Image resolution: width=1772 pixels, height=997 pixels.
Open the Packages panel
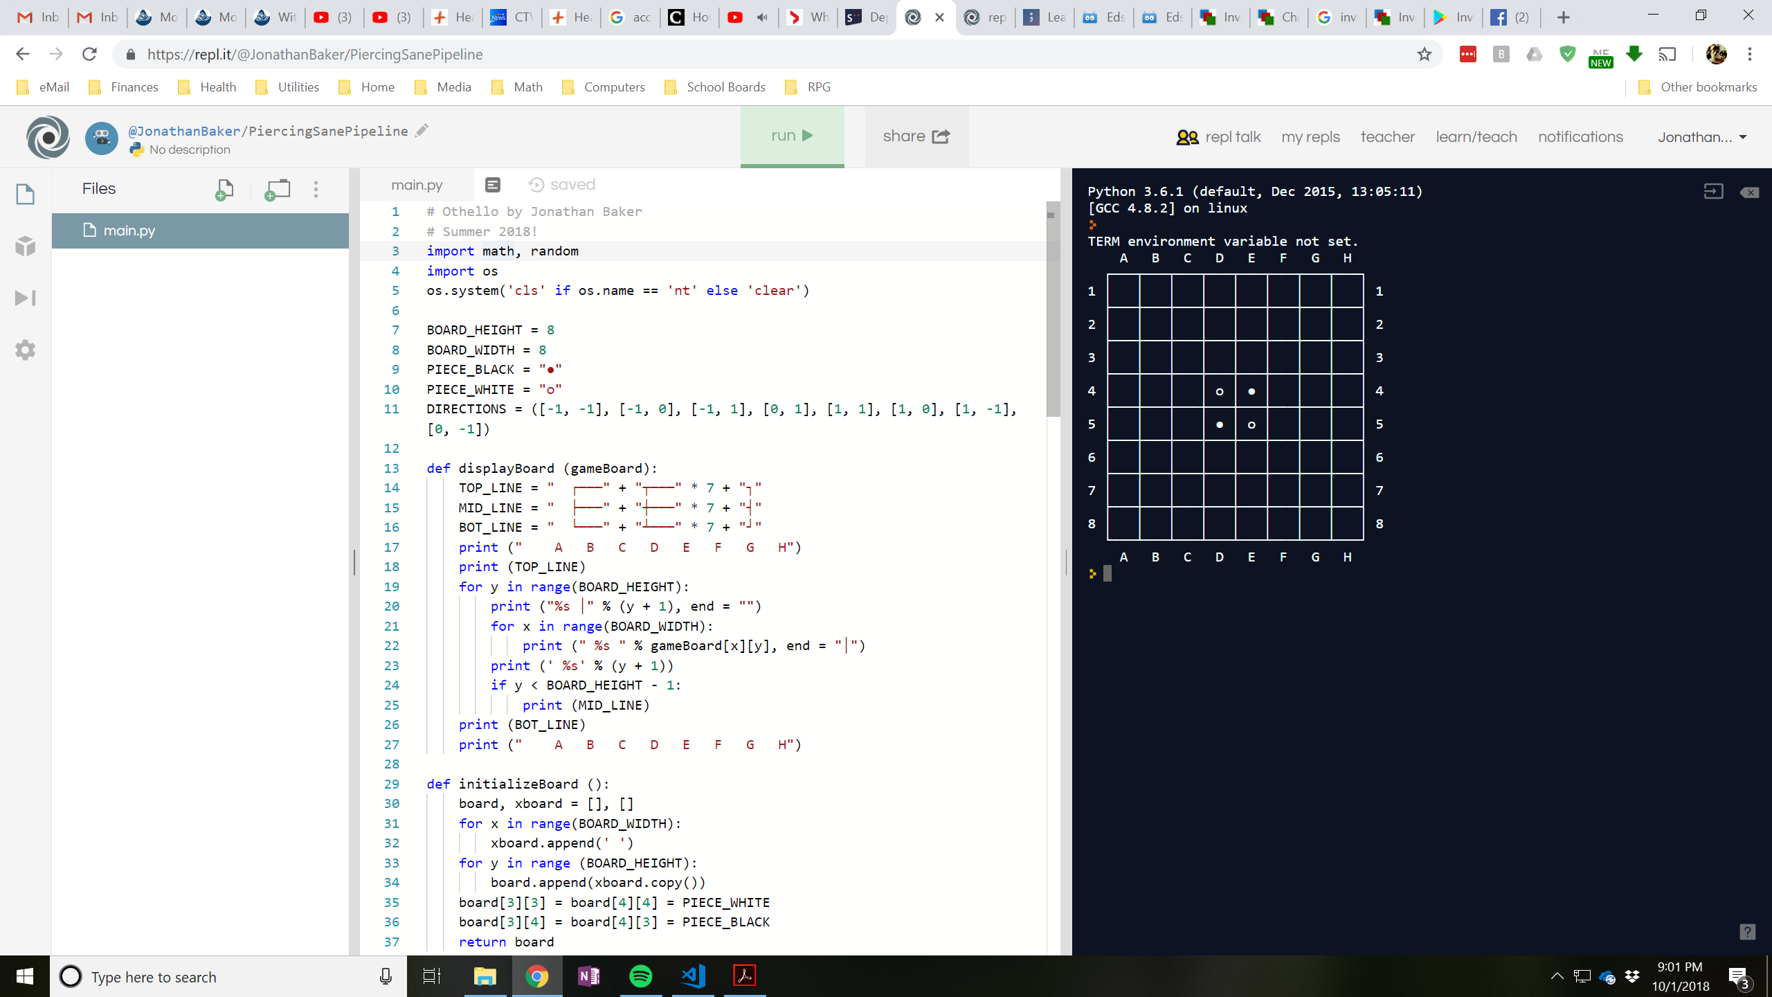coord(25,246)
